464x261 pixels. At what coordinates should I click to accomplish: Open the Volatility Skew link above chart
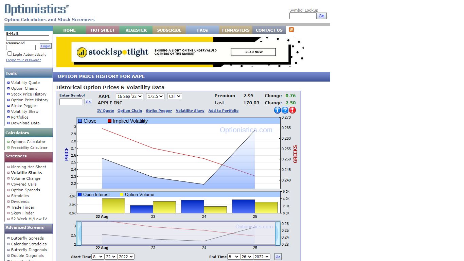click(x=190, y=111)
